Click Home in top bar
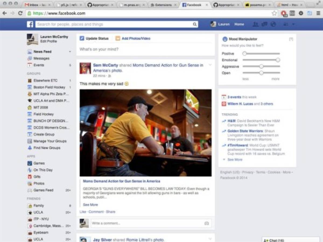The height and width of the screenshot is (242, 323). pyautogui.click(x=239, y=24)
